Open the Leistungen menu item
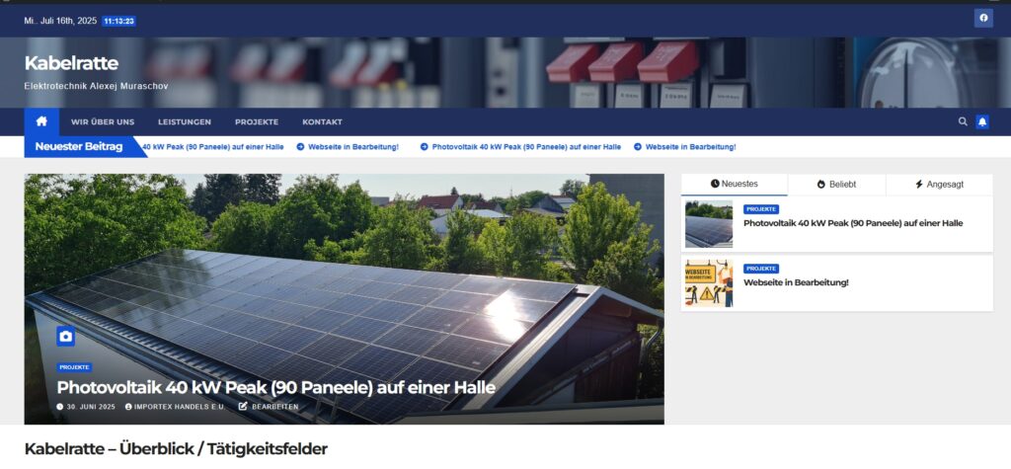This screenshot has width=1011, height=469. pyautogui.click(x=185, y=121)
